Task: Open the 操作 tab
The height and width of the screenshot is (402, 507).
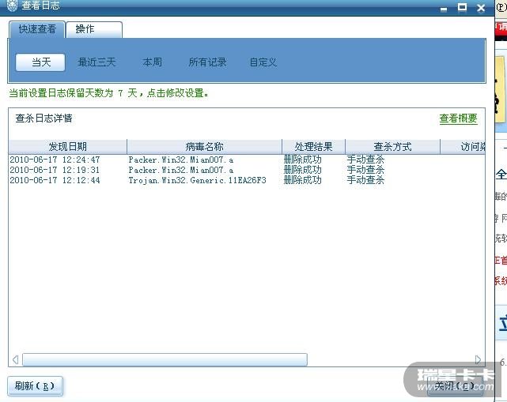Action: [94, 29]
